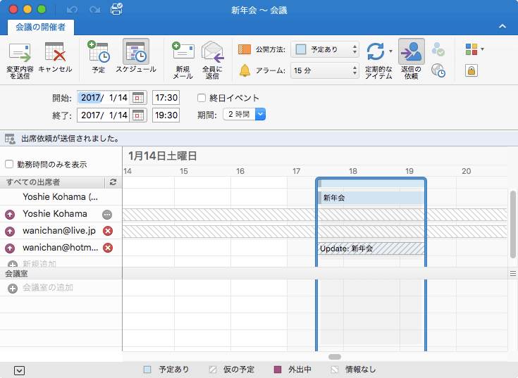Click the Cancel meeting (キャンセル) icon
518x378 pixels.
(x=55, y=52)
